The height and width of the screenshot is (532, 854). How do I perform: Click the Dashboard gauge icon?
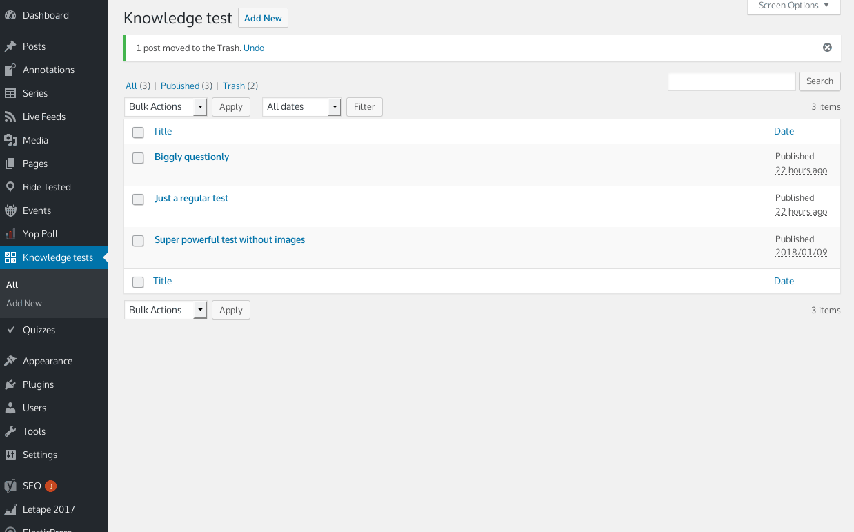click(x=10, y=15)
